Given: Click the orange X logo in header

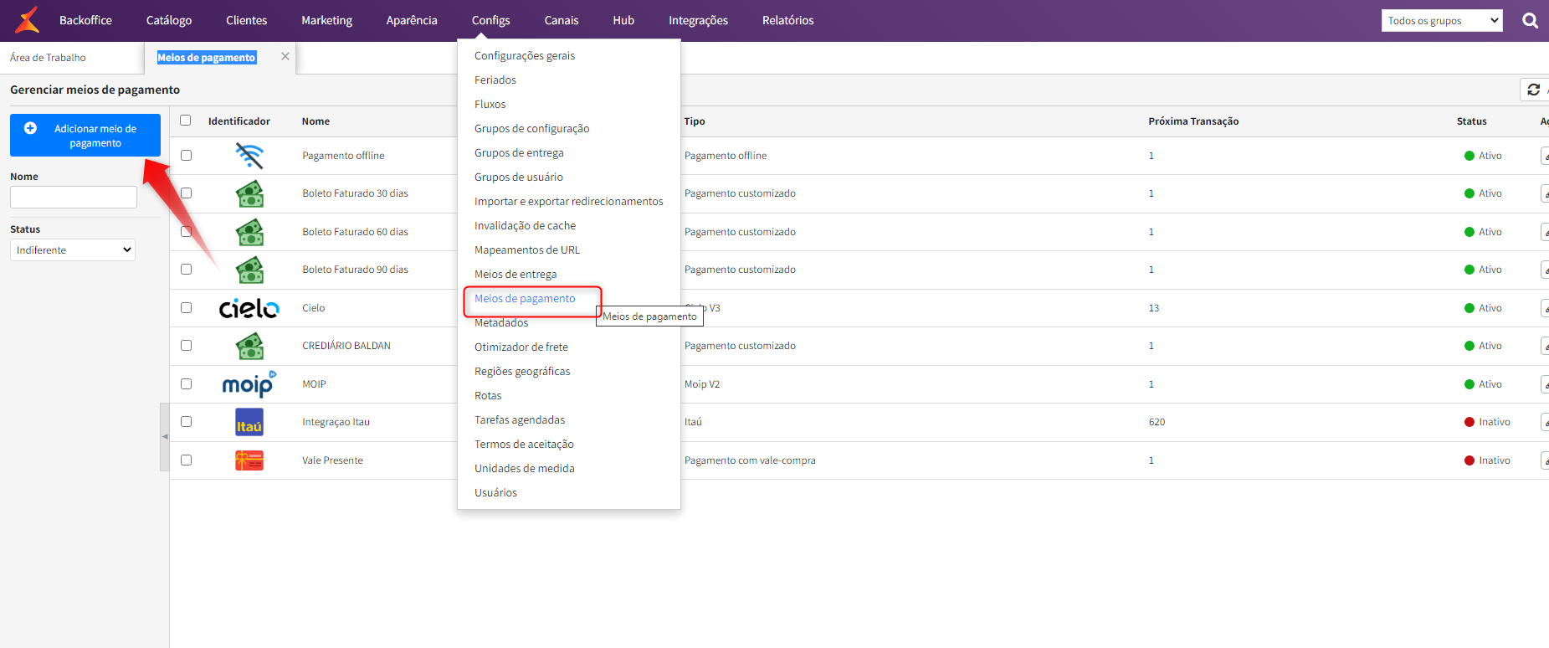Looking at the screenshot, I should click(28, 20).
